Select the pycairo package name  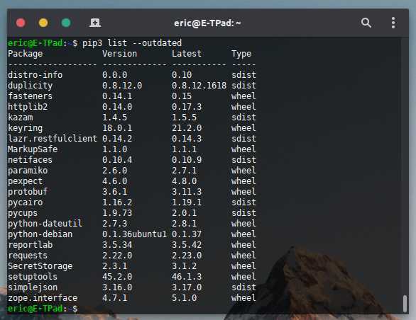26,202
